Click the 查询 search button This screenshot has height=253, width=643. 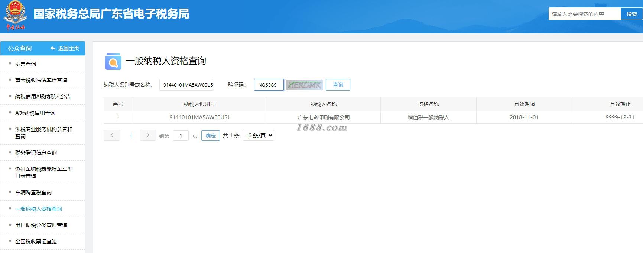[x=338, y=85]
